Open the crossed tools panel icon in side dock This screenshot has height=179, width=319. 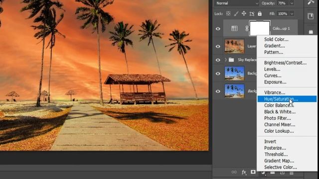coord(311,2)
